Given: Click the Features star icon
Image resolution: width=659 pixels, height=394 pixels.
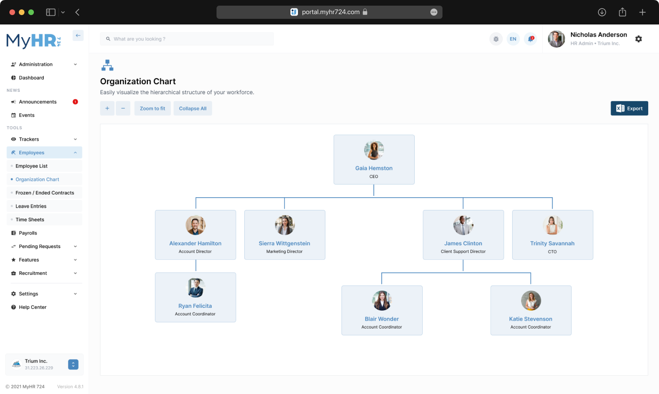Looking at the screenshot, I should point(14,260).
